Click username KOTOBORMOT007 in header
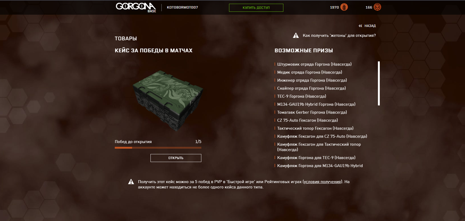This screenshot has height=221, width=465. (x=183, y=8)
